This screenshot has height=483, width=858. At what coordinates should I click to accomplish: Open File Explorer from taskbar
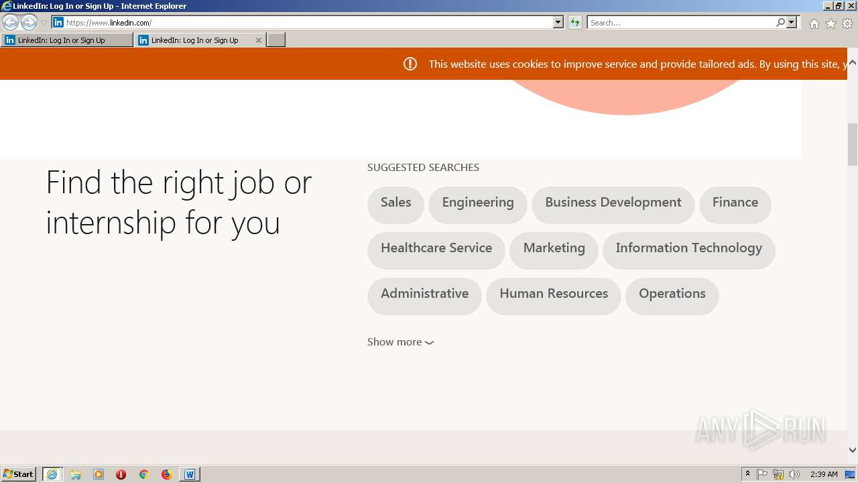point(76,474)
